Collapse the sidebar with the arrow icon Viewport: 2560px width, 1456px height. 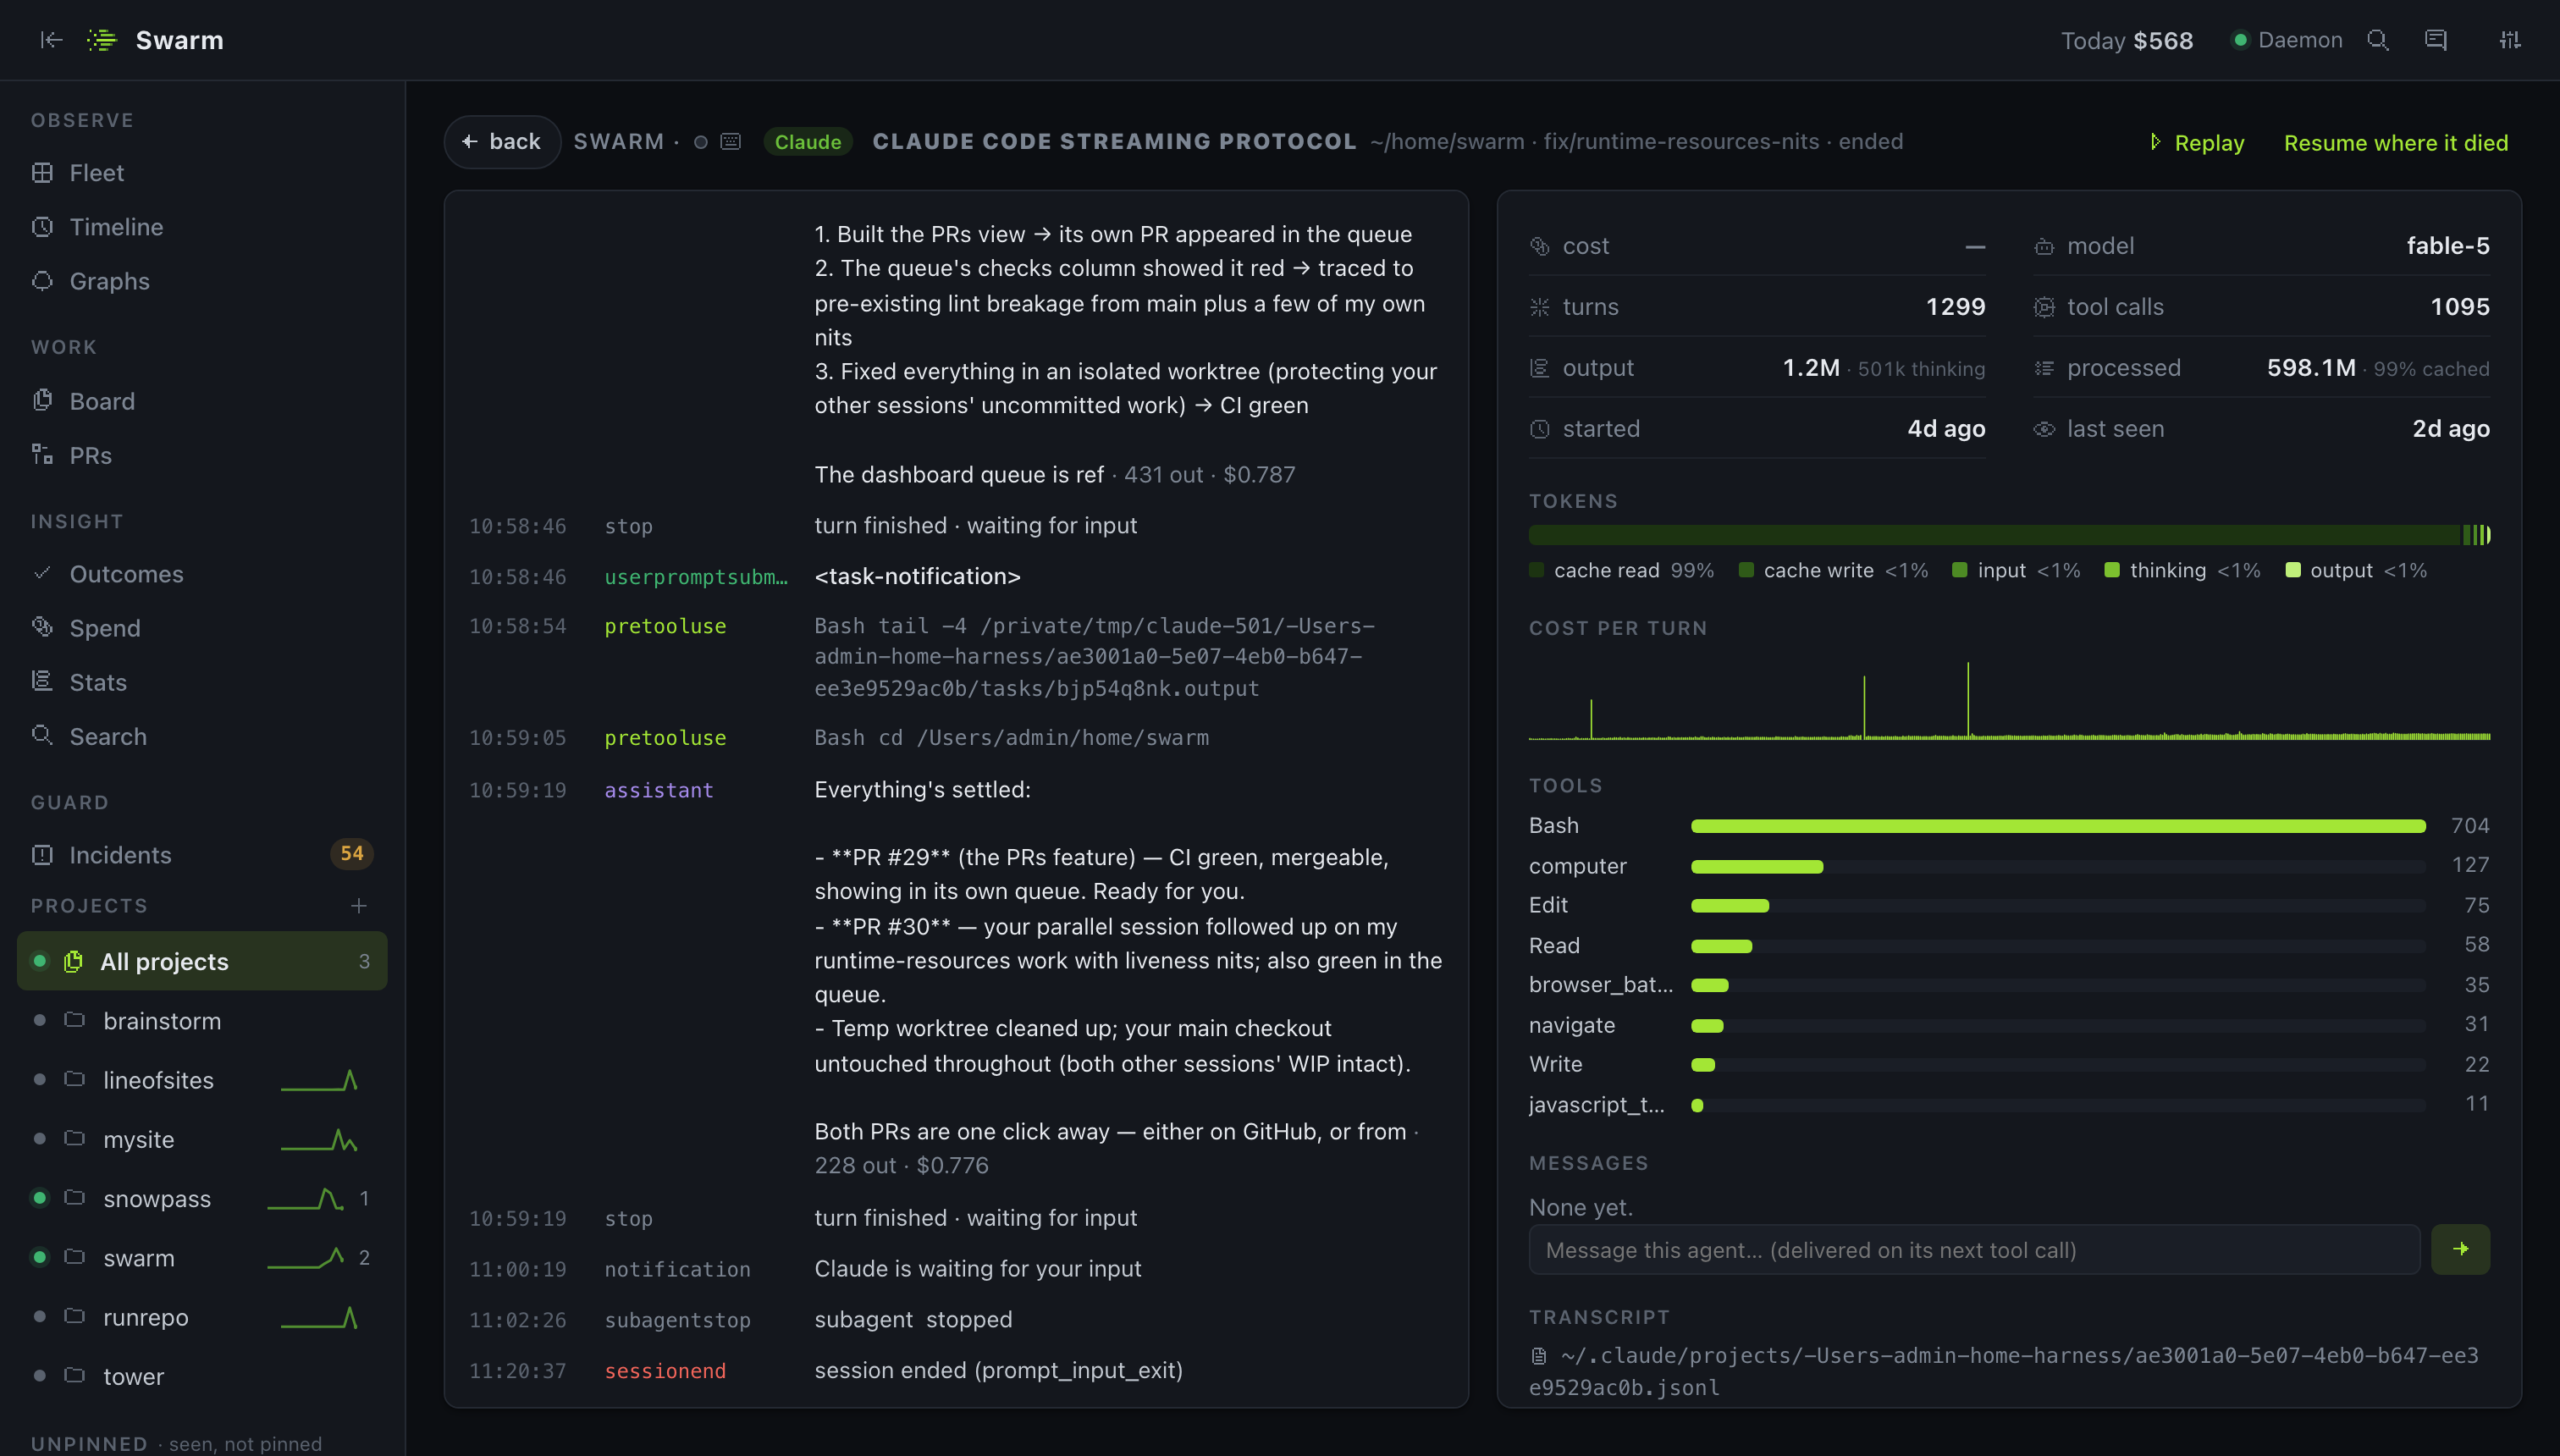51,40
